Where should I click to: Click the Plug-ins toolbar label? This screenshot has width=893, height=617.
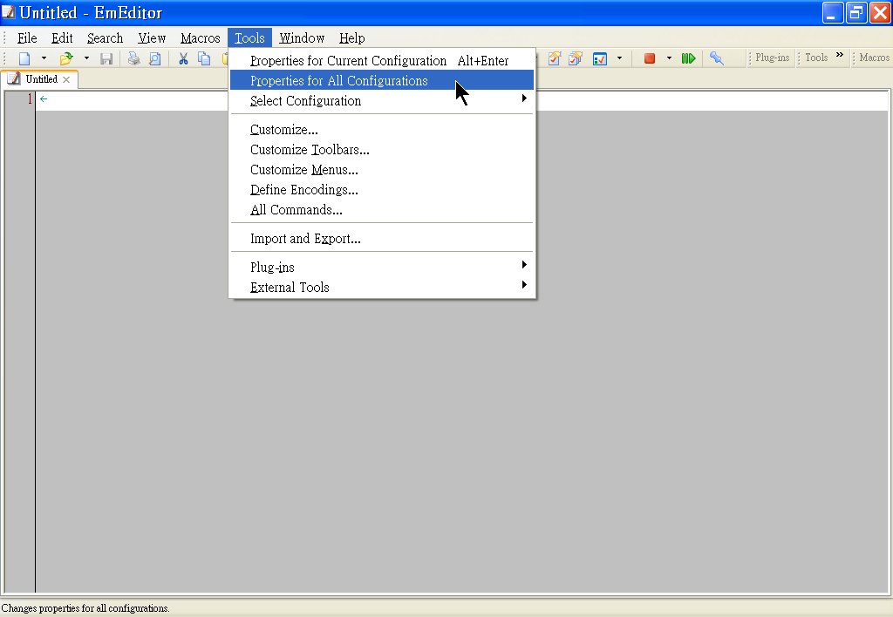tap(773, 58)
